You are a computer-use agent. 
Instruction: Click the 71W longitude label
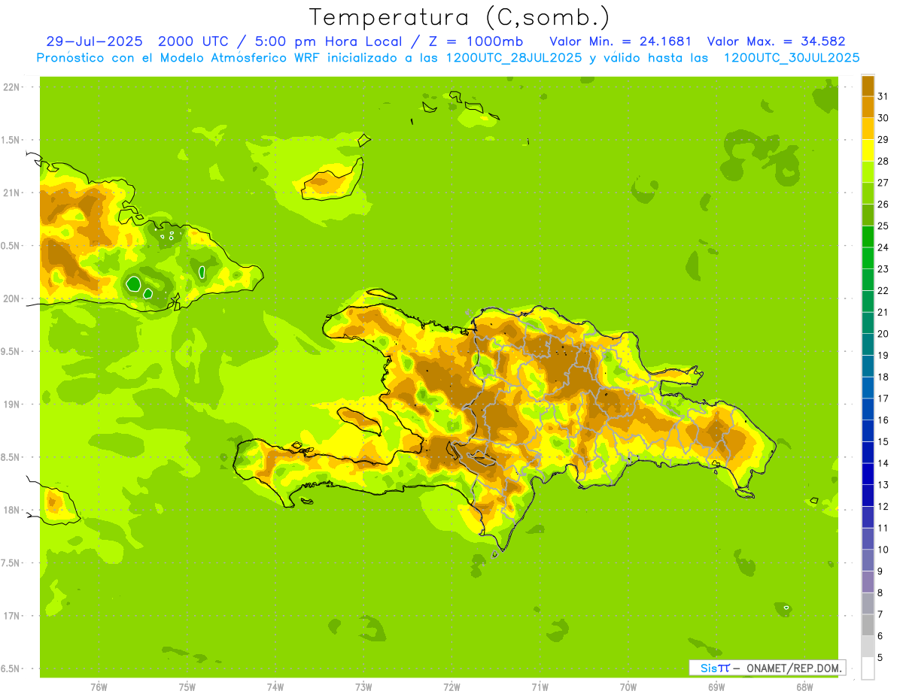540,687
